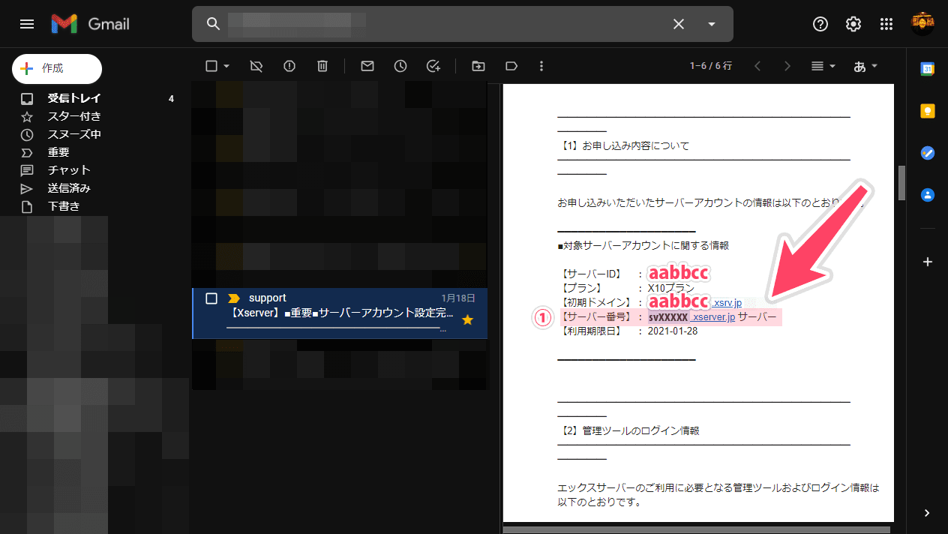Open the account avatar menu
The height and width of the screenshot is (534, 948).
922,24
